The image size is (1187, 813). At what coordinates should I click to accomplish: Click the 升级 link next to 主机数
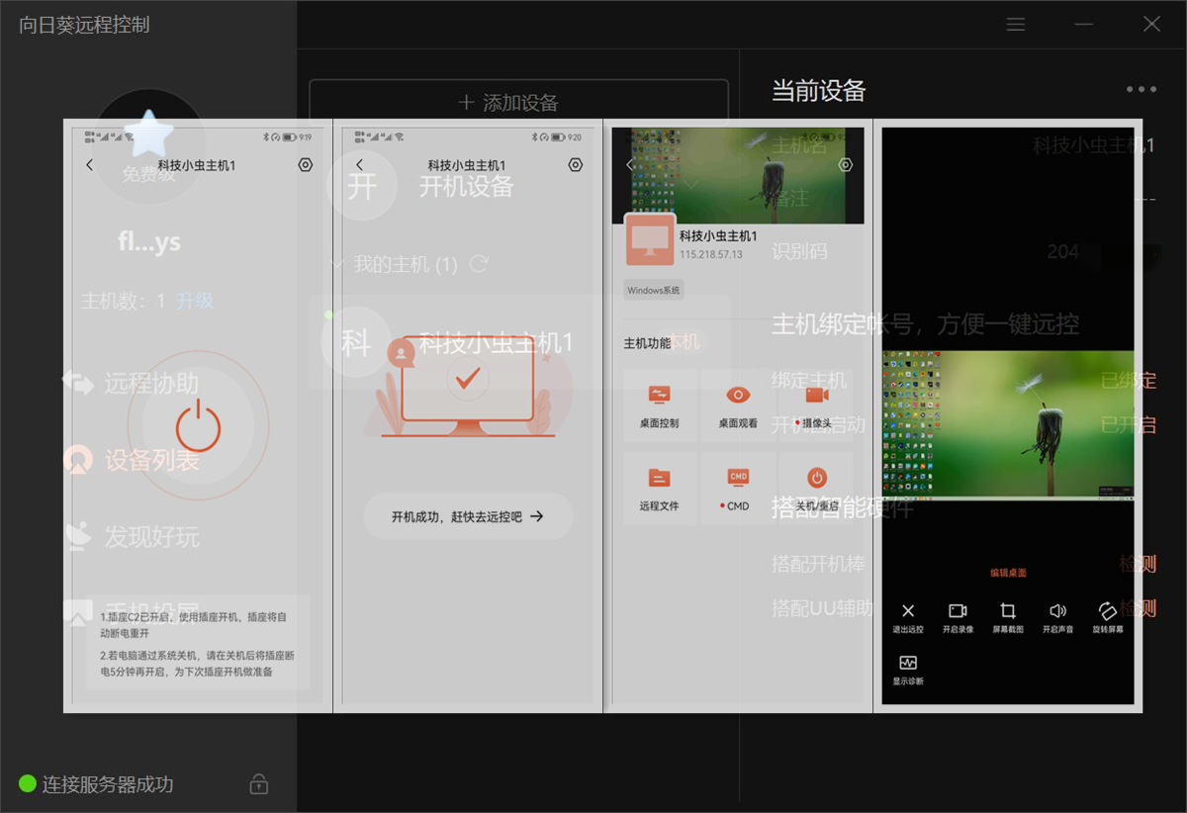point(195,301)
